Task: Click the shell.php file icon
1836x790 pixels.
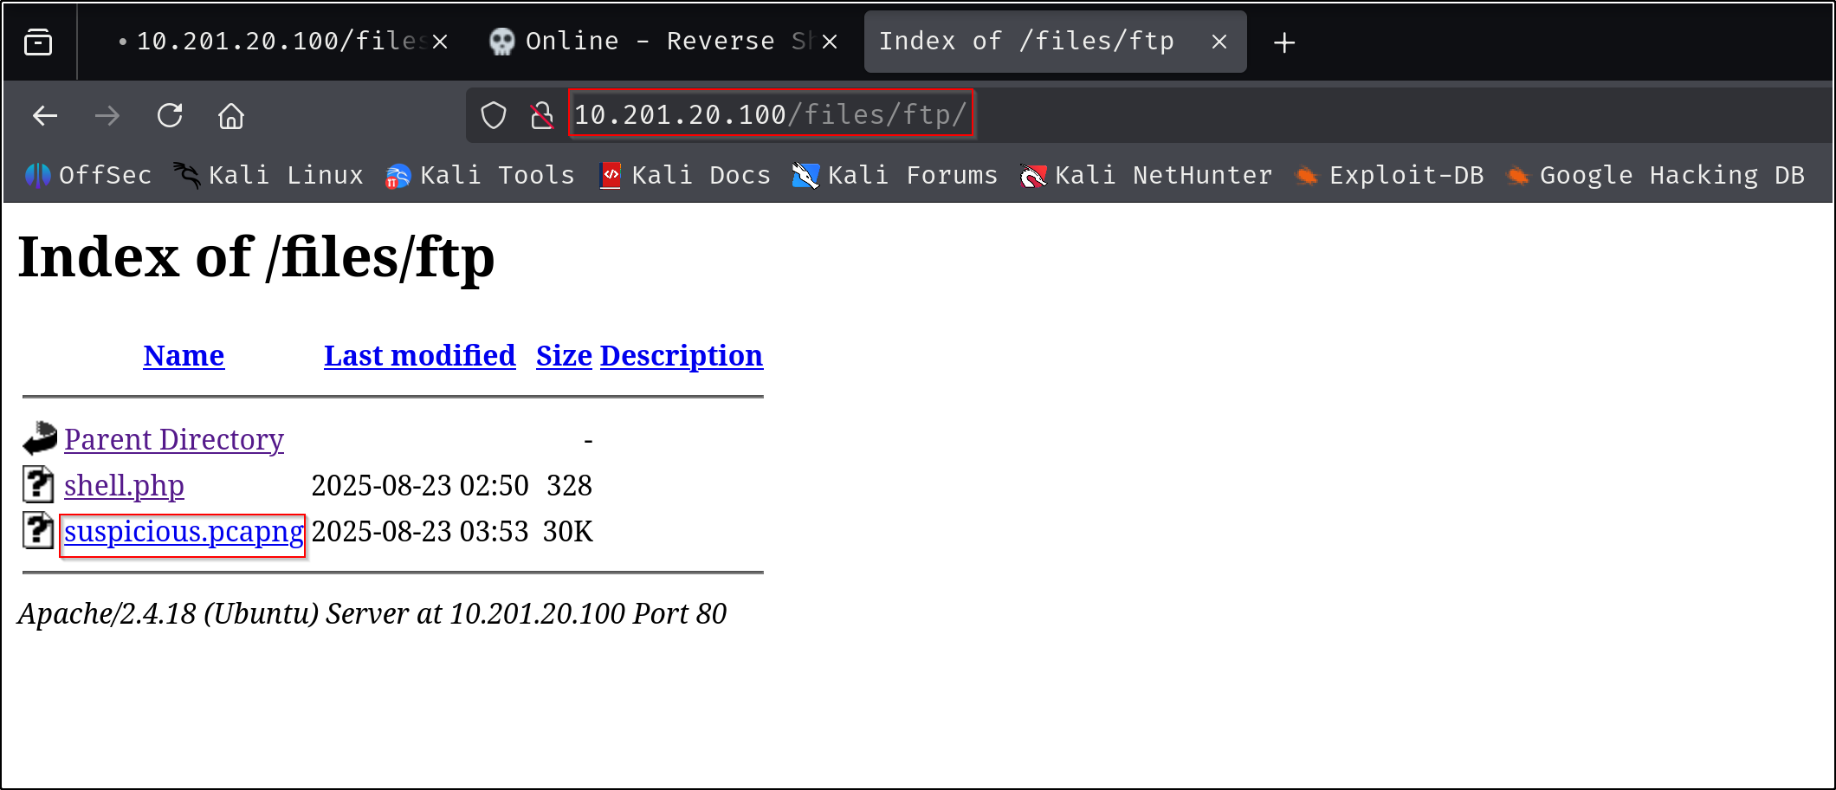Action: [38, 485]
